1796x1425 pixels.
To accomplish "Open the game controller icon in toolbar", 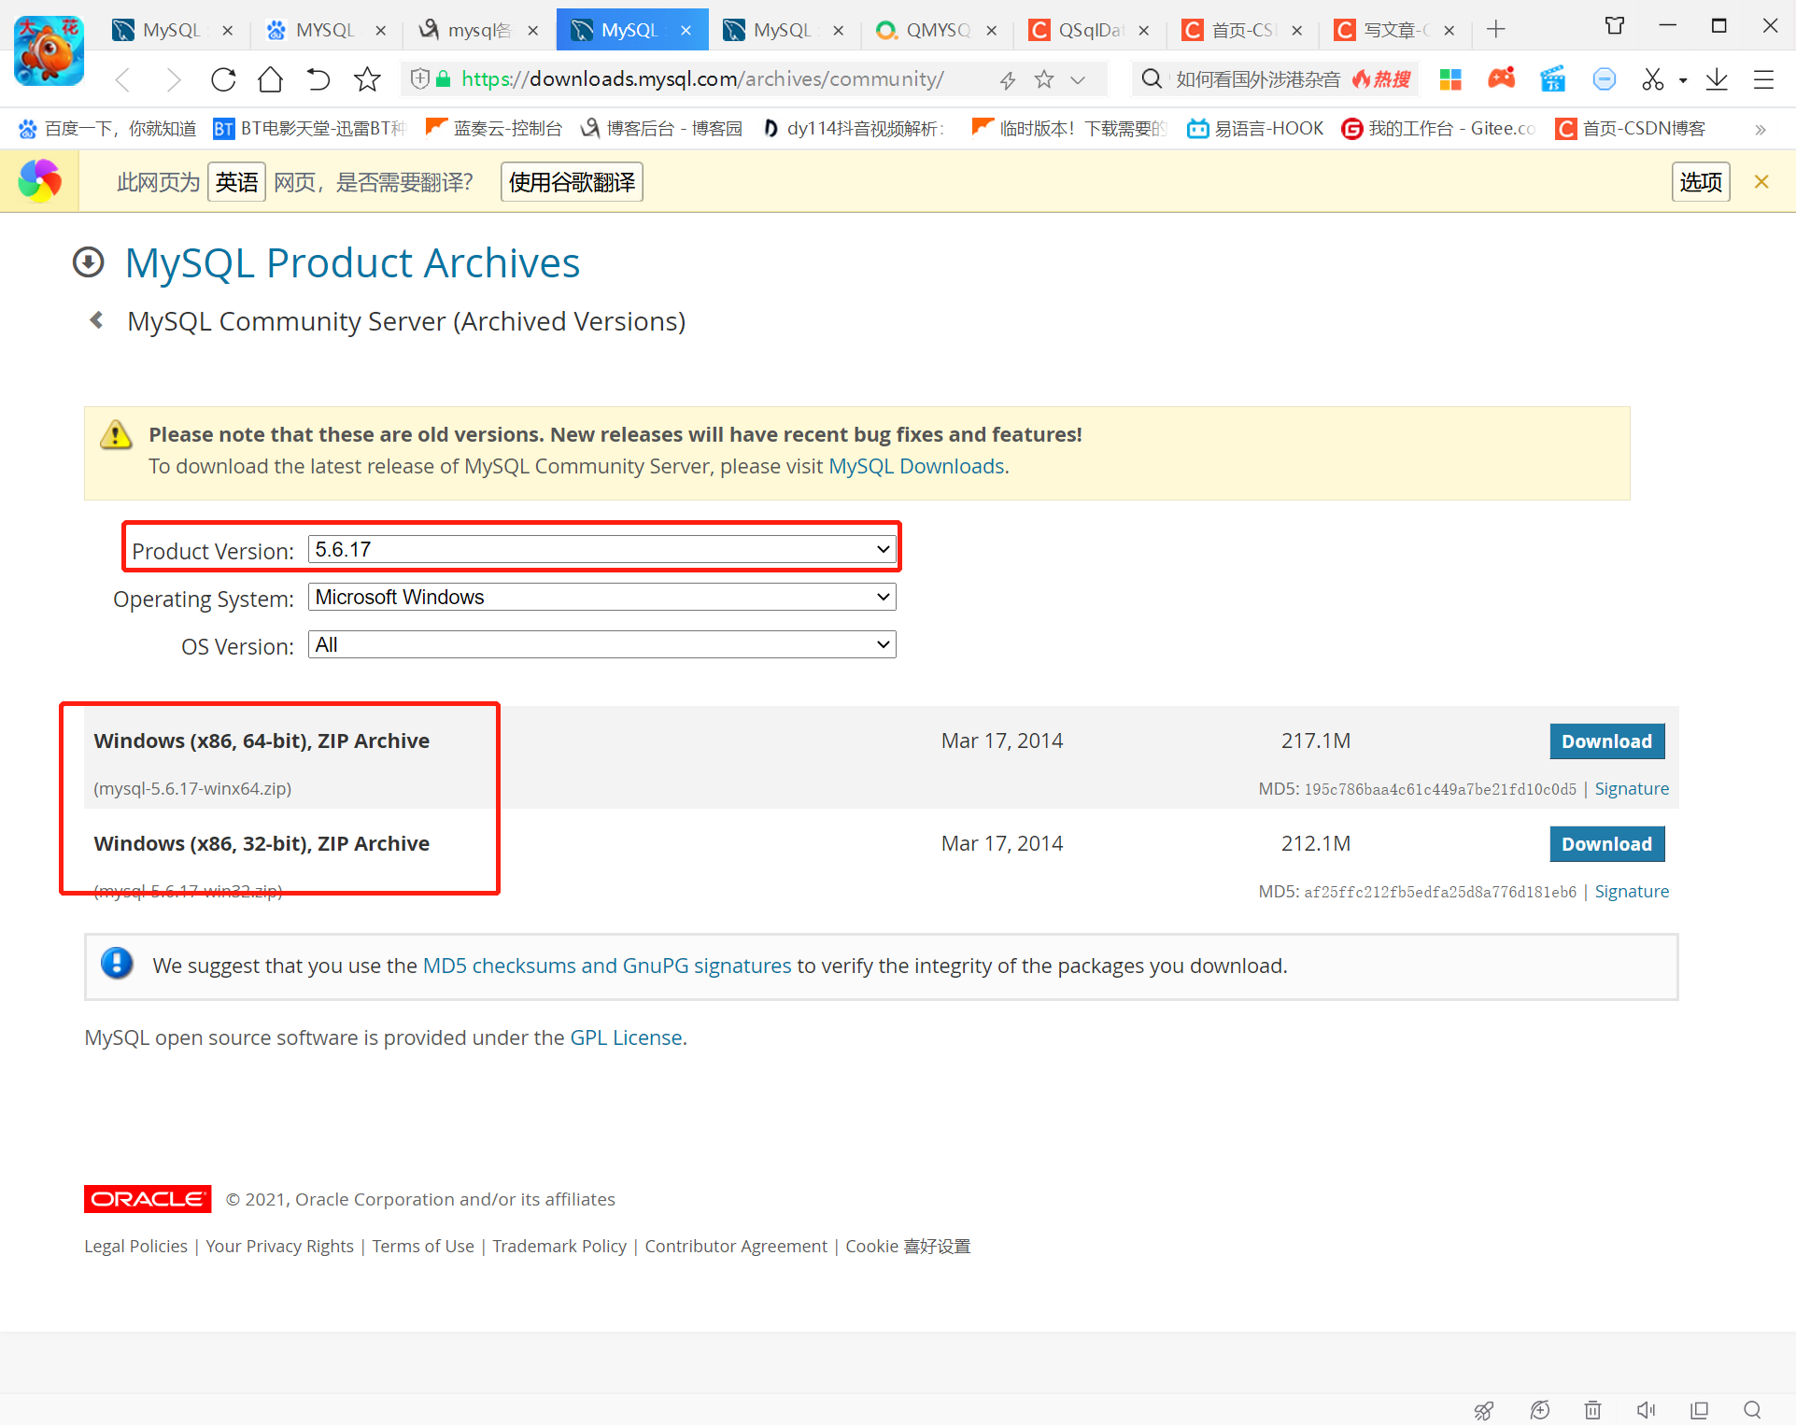I will pyautogui.click(x=1502, y=78).
